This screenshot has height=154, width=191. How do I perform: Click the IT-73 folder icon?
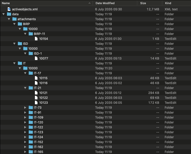(x=31, y=107)
